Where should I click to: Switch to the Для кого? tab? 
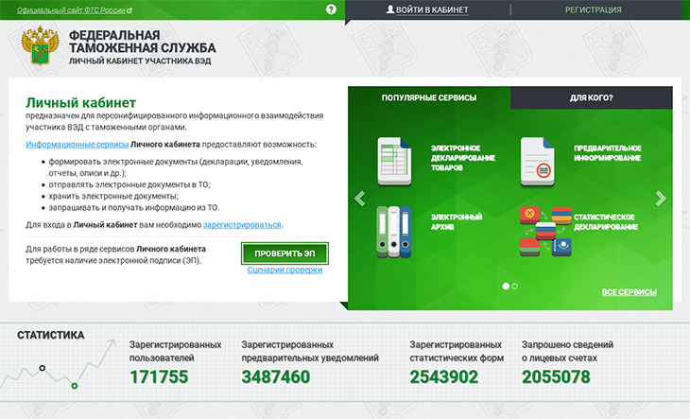(x=591, y=97)
